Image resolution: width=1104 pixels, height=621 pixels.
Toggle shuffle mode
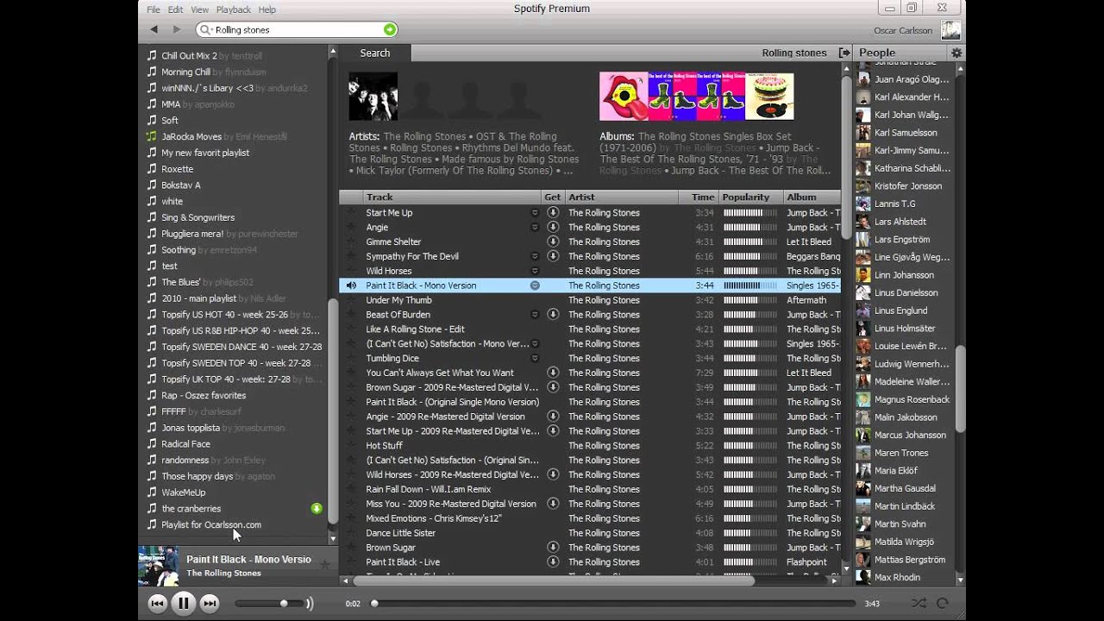click(919, 604)
